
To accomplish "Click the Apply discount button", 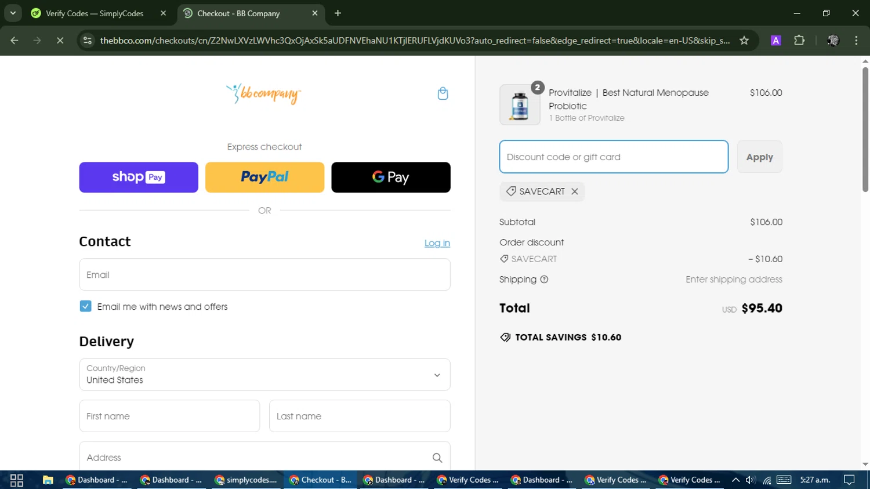I will (759, 157).
